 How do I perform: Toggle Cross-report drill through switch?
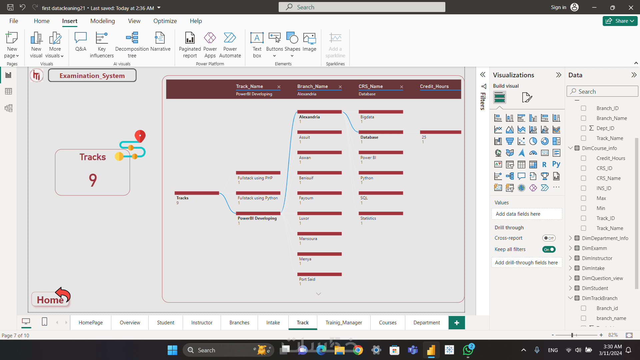(x=549, y=238)
